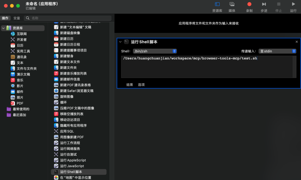Image resolution: width=301 pixels, height=180 pixels.
Task: Select 新建提醒事项项目 action
Action: [73, 50]
